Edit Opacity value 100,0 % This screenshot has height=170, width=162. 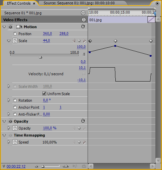tap(50, 128)
